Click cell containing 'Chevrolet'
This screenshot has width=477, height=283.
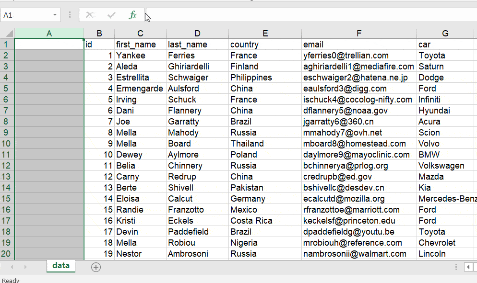(445, 243)
